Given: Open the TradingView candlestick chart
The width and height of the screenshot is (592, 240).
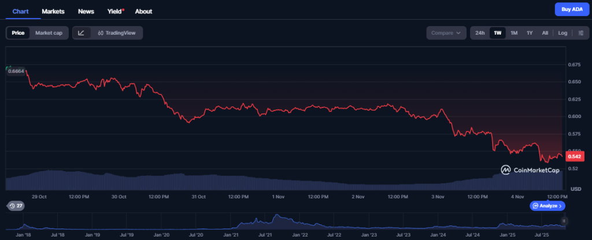Looking at the screenshot, I should 117,33.
